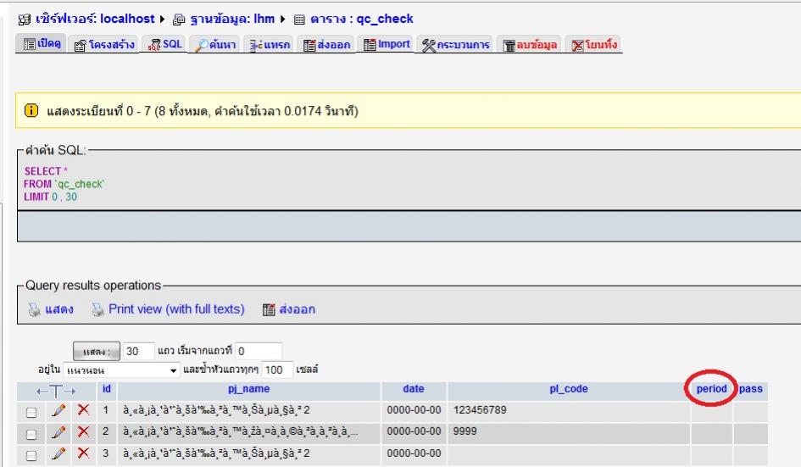Click the โยนทิ้ง drop table tab
Viewport: 801px width, 467px height.
pyautogui.click(x=594, y=44)
